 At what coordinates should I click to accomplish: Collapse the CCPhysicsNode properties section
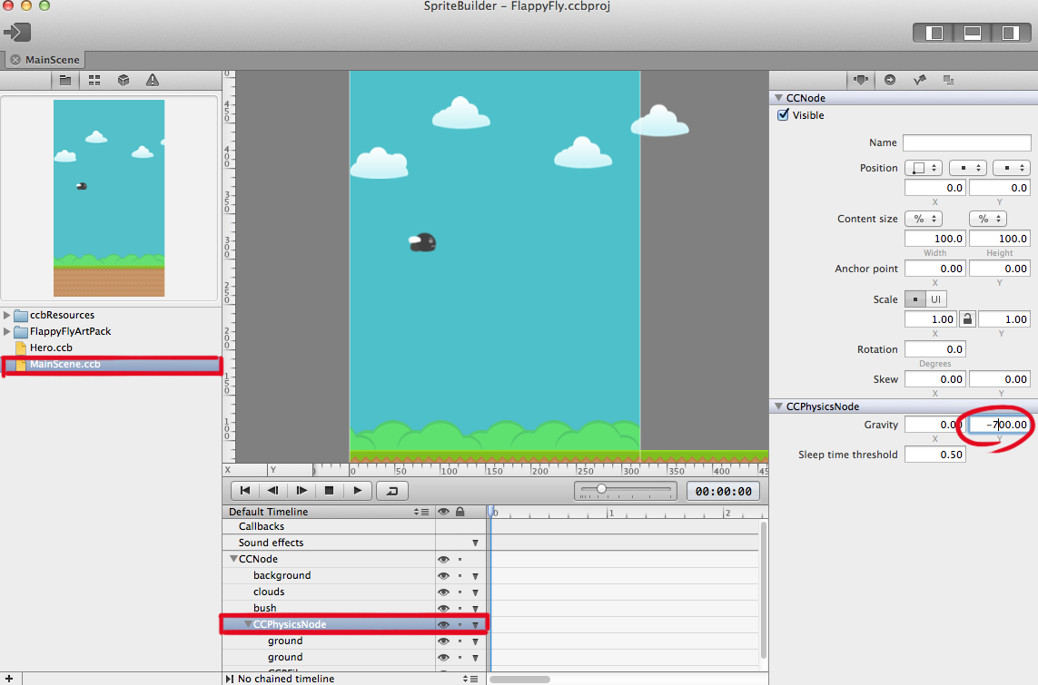point(778,406)
